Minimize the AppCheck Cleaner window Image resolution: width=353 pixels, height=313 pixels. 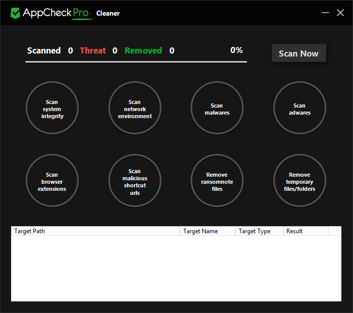coord(326,13)
